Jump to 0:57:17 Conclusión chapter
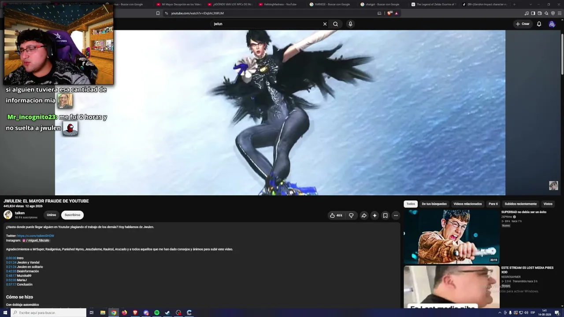The image size is (564, 317). click(11, 284)
